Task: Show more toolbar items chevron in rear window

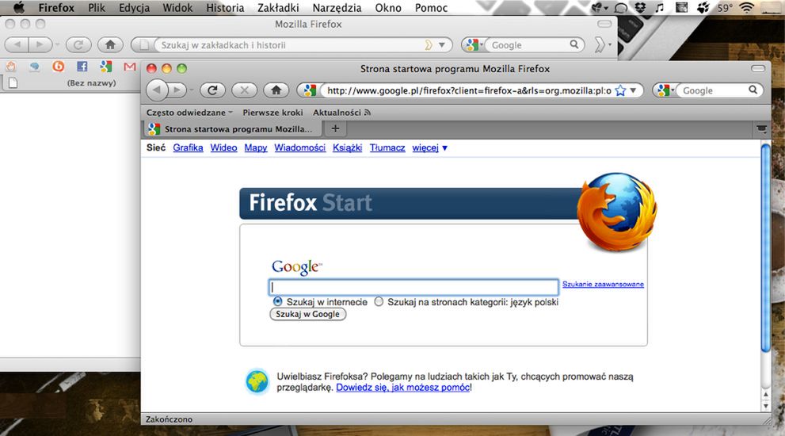Action: [600, 45]
